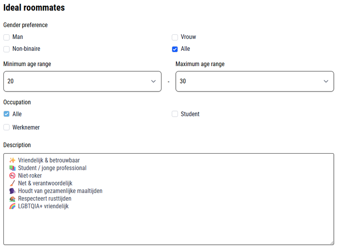Select the Student occupation checkbox
This screenshot has width=339, height=251.
coord(175,114)
